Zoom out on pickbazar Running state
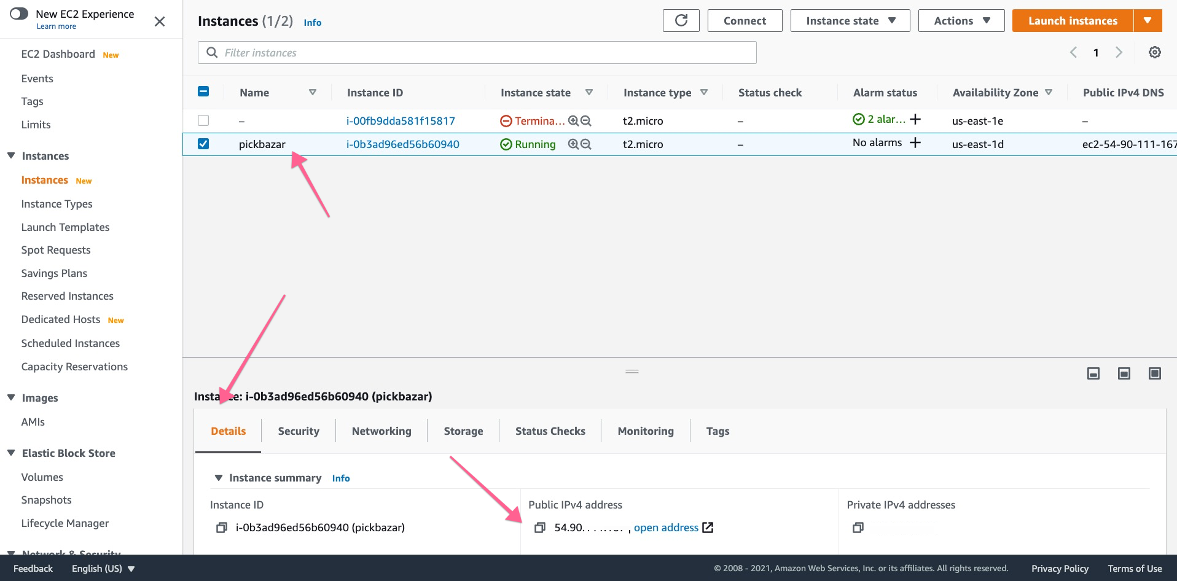 point(586,144)
